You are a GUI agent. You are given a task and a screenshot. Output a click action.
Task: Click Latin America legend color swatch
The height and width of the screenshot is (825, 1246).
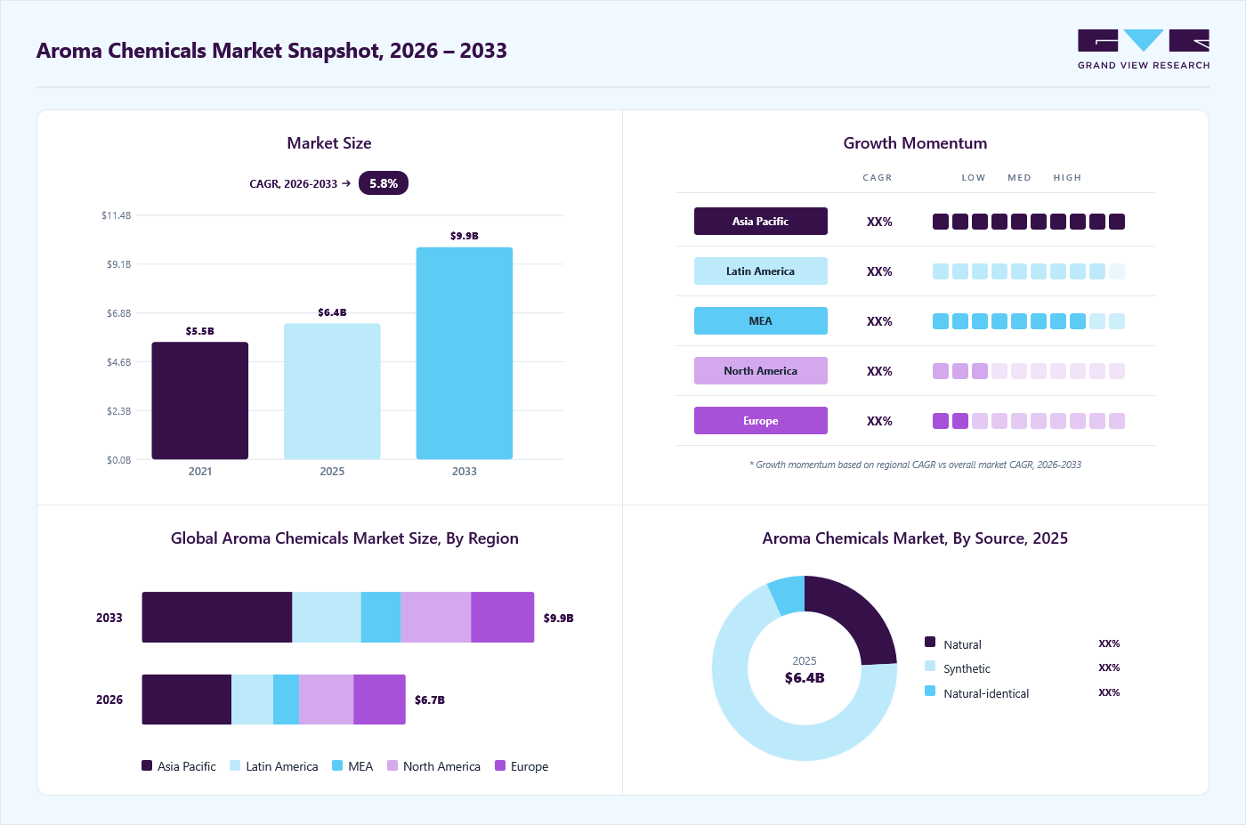[x=235, y=765]
